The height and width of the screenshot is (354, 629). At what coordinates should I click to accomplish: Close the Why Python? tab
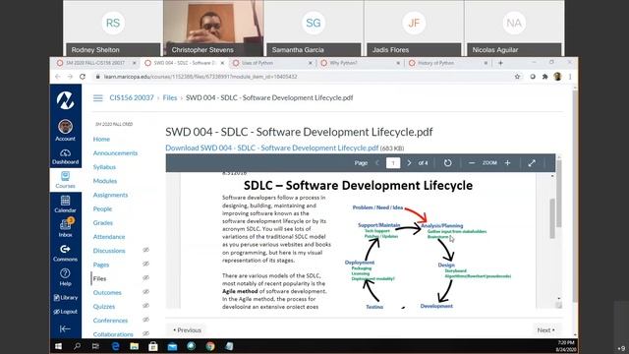coord(398,63)
